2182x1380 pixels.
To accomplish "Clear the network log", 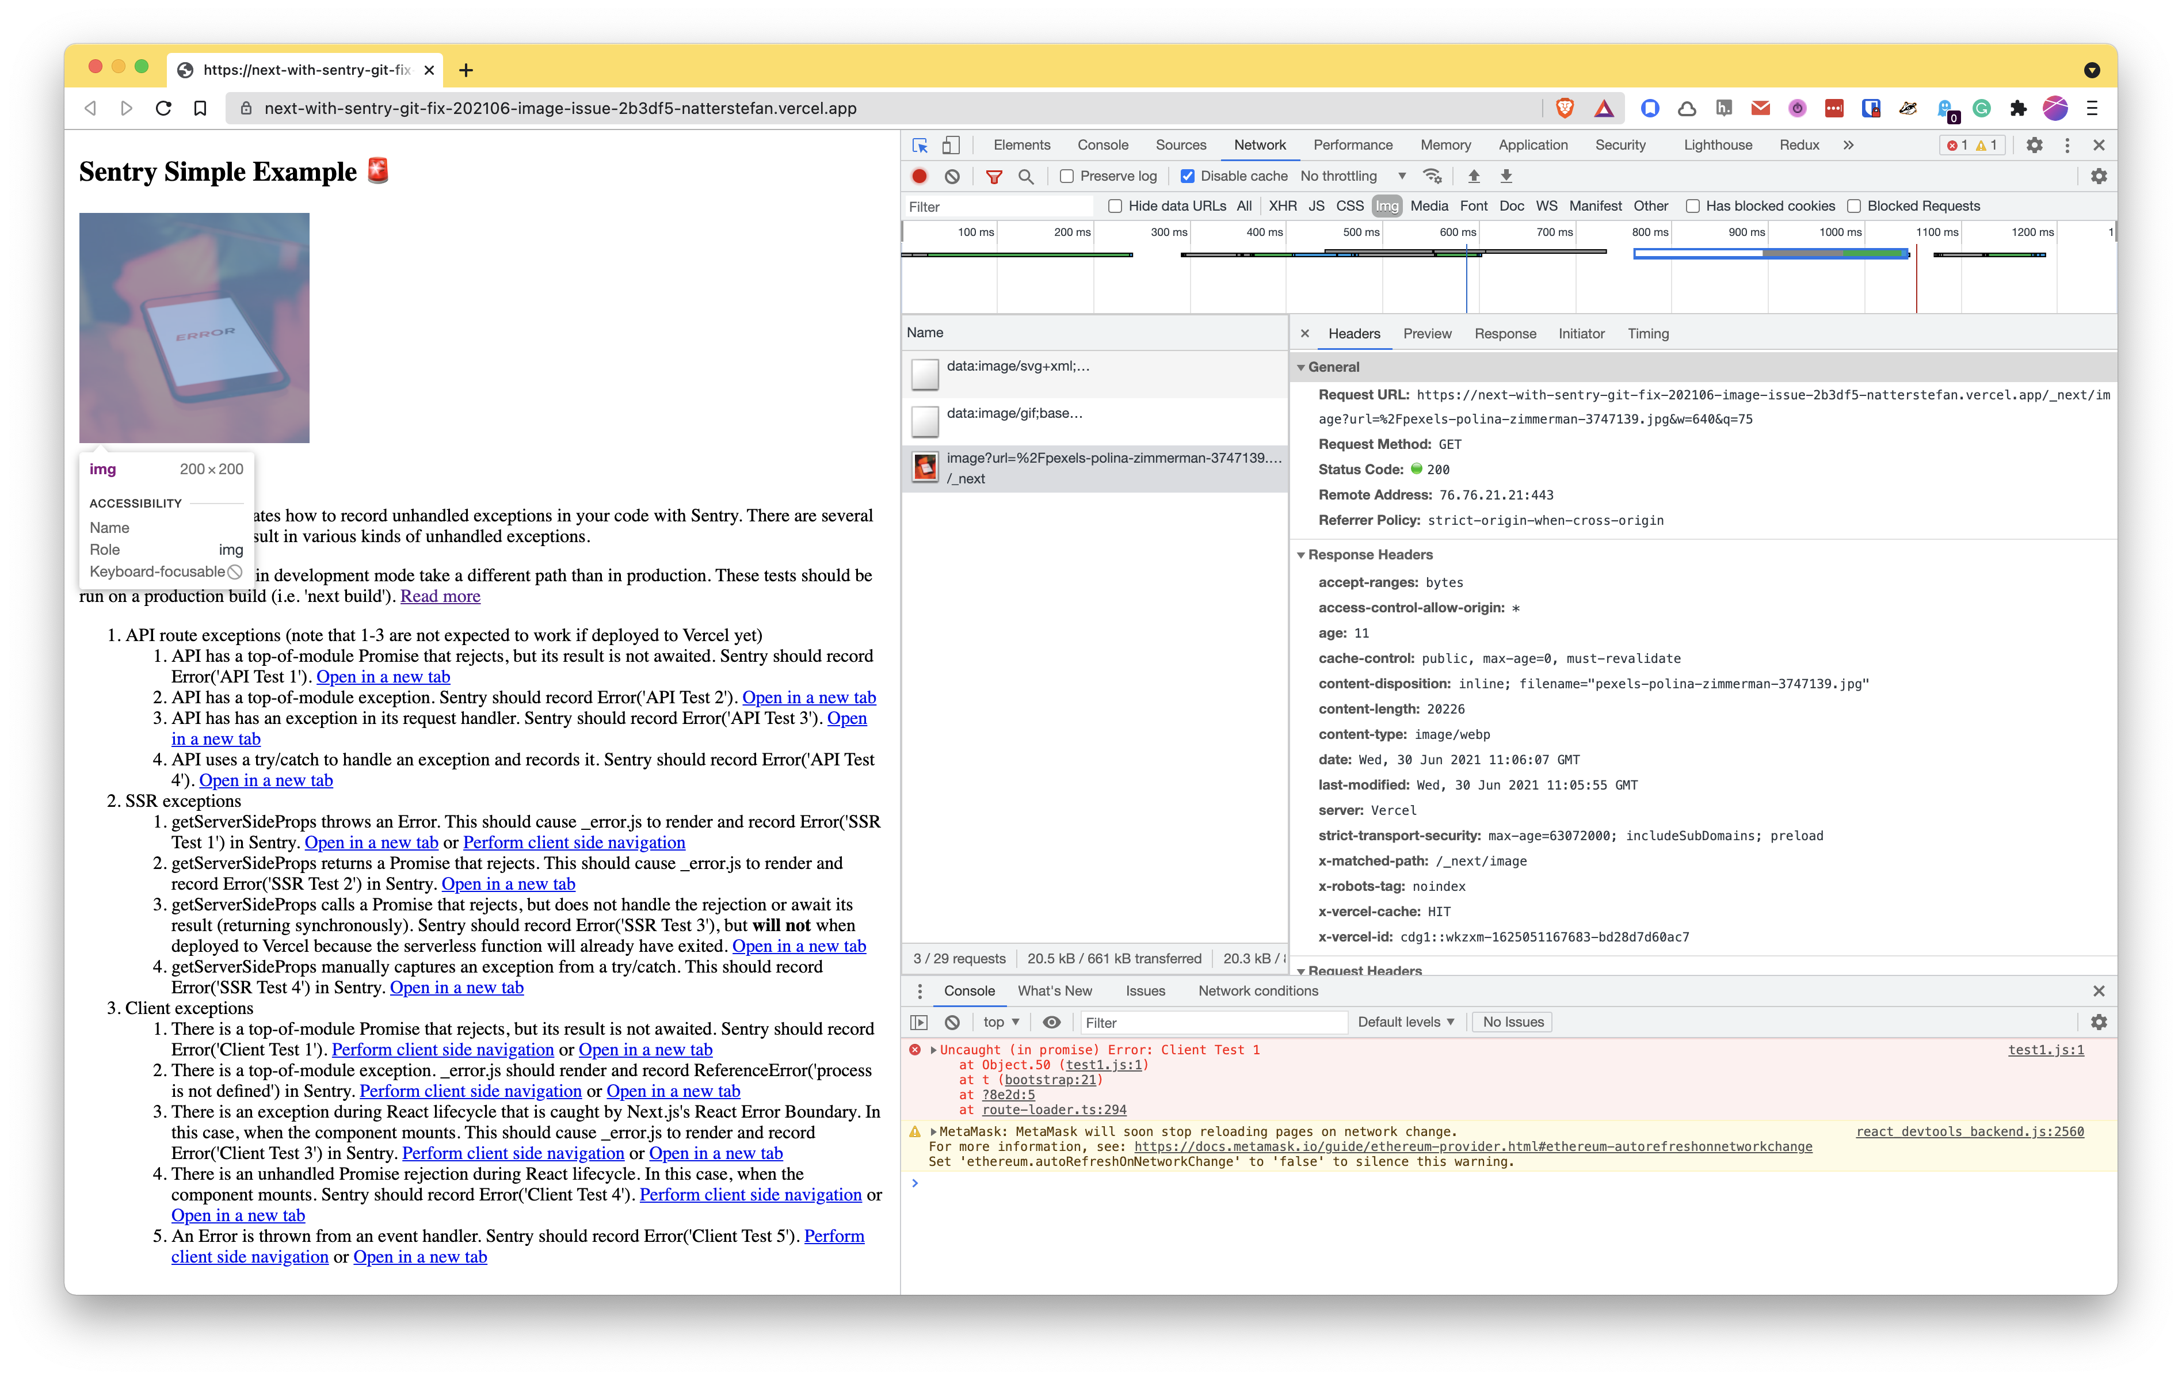I will coord(951,176).
